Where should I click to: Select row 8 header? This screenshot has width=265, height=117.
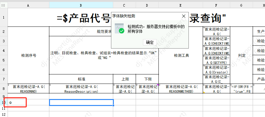pos(4,88)
